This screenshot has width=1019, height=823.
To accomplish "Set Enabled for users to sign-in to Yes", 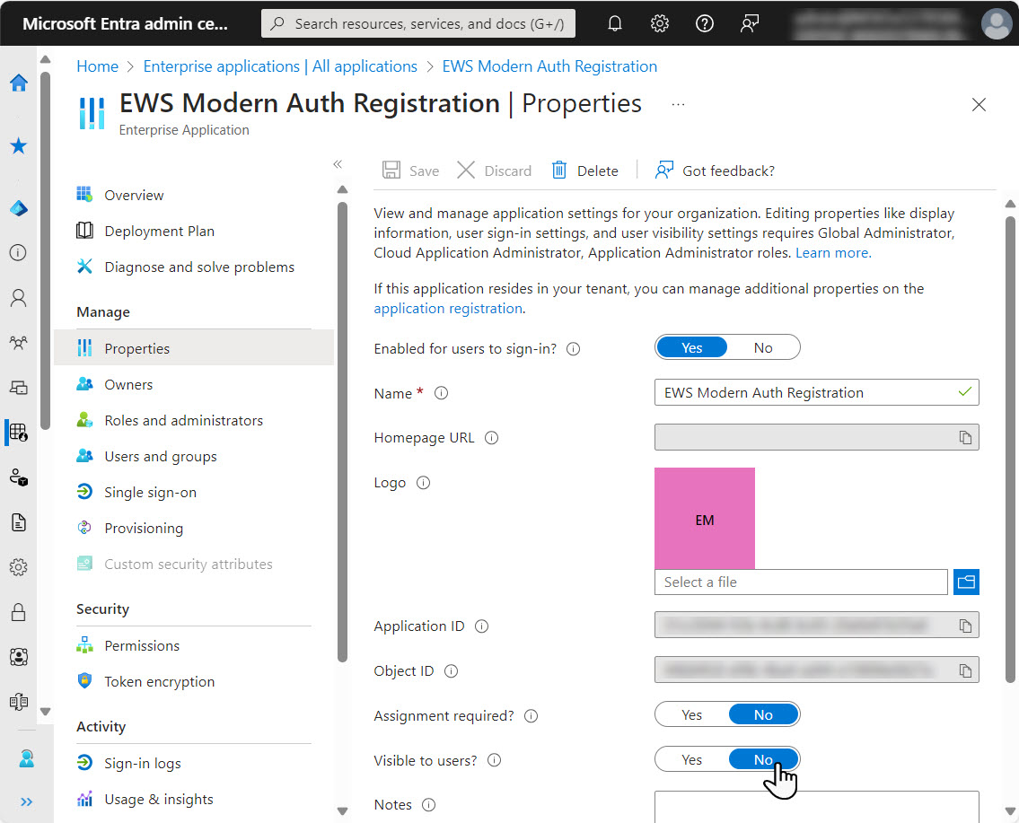I will point(691,347).
